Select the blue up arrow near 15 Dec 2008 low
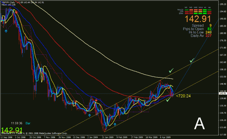227x139 pixels. click(x=89, y=115)
